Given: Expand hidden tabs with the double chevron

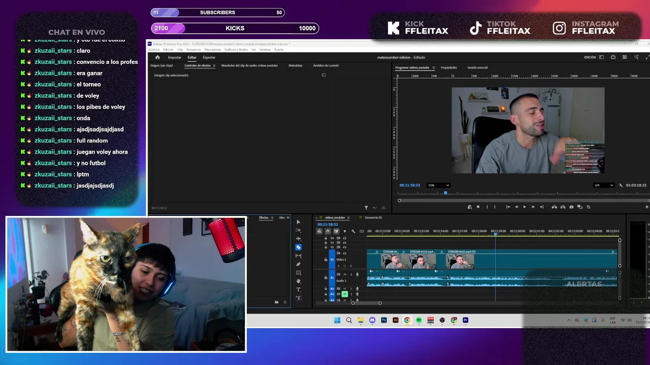Looking at the screenshot, I should [x=288, y=217].
